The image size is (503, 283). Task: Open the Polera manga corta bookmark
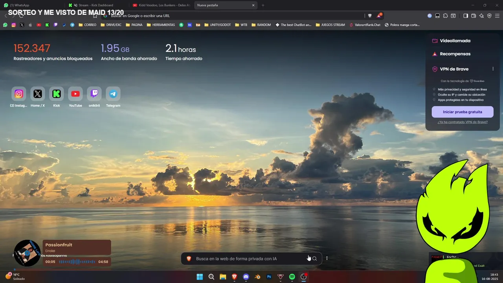[x=402, y=25]
